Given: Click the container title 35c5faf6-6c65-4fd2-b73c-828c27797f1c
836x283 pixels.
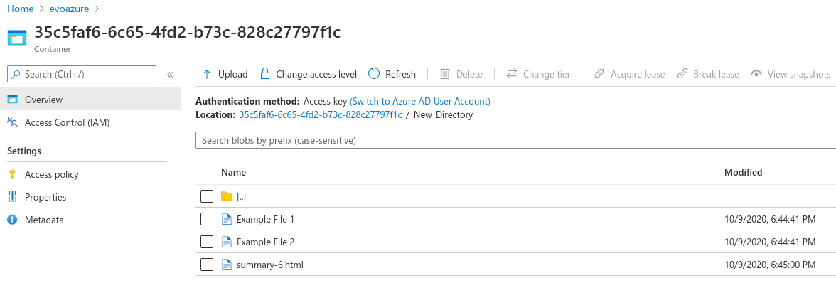Looking at the screenshot, I should click(187, 32).
